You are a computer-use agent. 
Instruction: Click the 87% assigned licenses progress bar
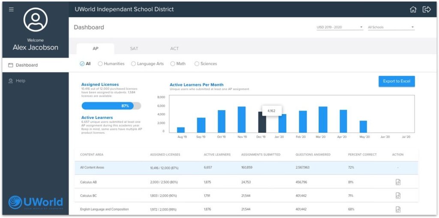[x=111, y=106]
